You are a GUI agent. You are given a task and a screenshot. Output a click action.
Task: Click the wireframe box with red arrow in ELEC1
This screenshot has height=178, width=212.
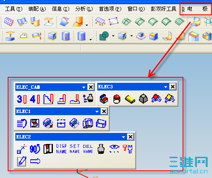point(48,123)
